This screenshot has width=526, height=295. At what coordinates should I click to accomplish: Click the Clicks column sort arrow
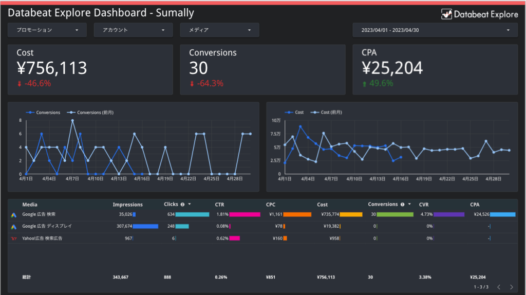pyautogui.click(x=190, y=204)
